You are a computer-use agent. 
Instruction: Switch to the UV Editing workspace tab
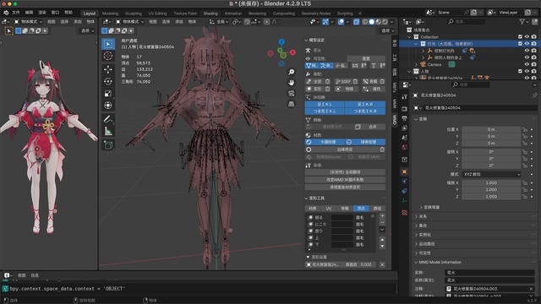(158, 14)
